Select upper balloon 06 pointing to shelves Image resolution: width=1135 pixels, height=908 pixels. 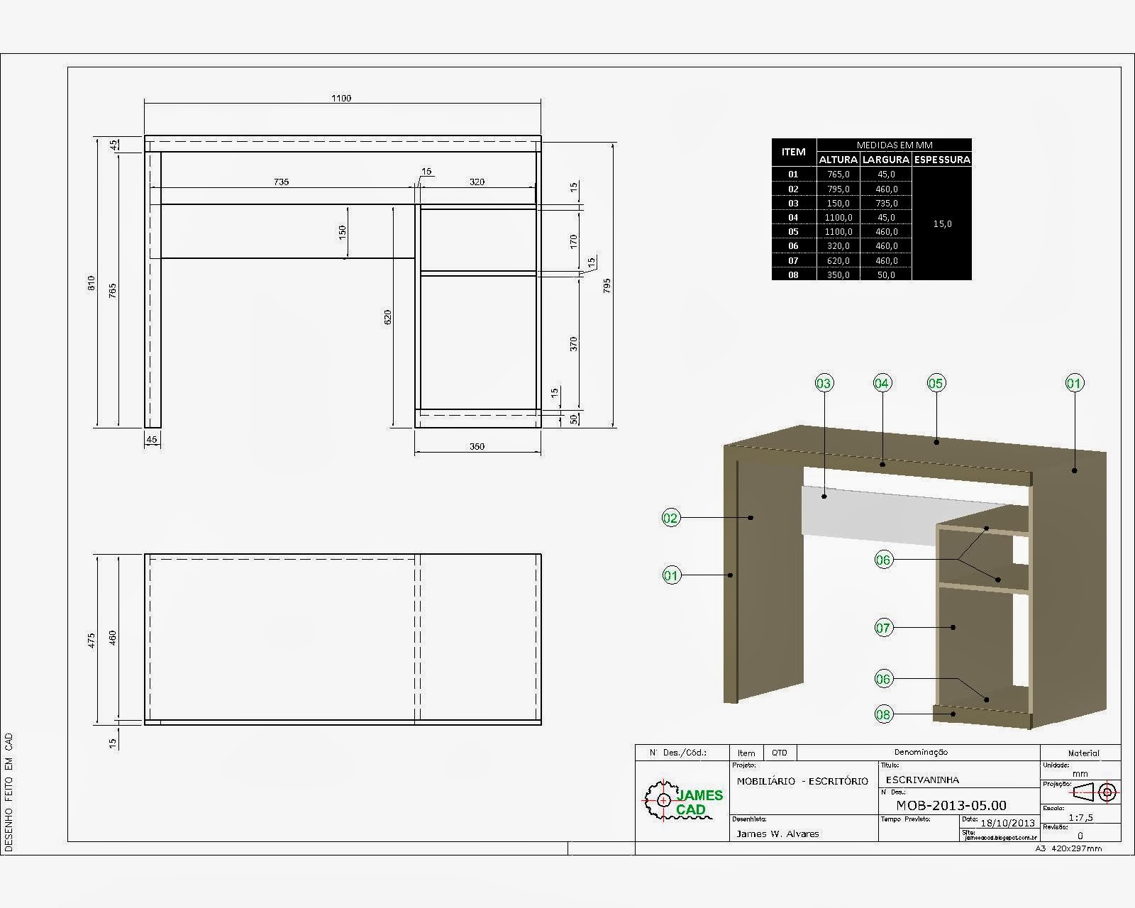click(883, 560)
